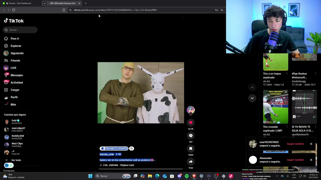Screen dimensions: 321x180
Task: Expand the Company footer section
Action: (x=9, y=171)
